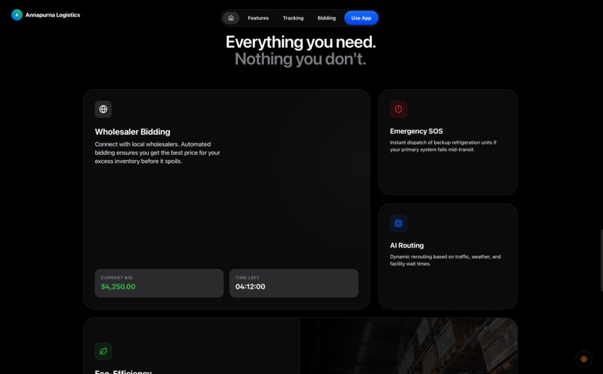Click the page scrollbar thumb on the right
Viewport: 603px width, 374px height.
pyautogui.click(x=602, y=260)
